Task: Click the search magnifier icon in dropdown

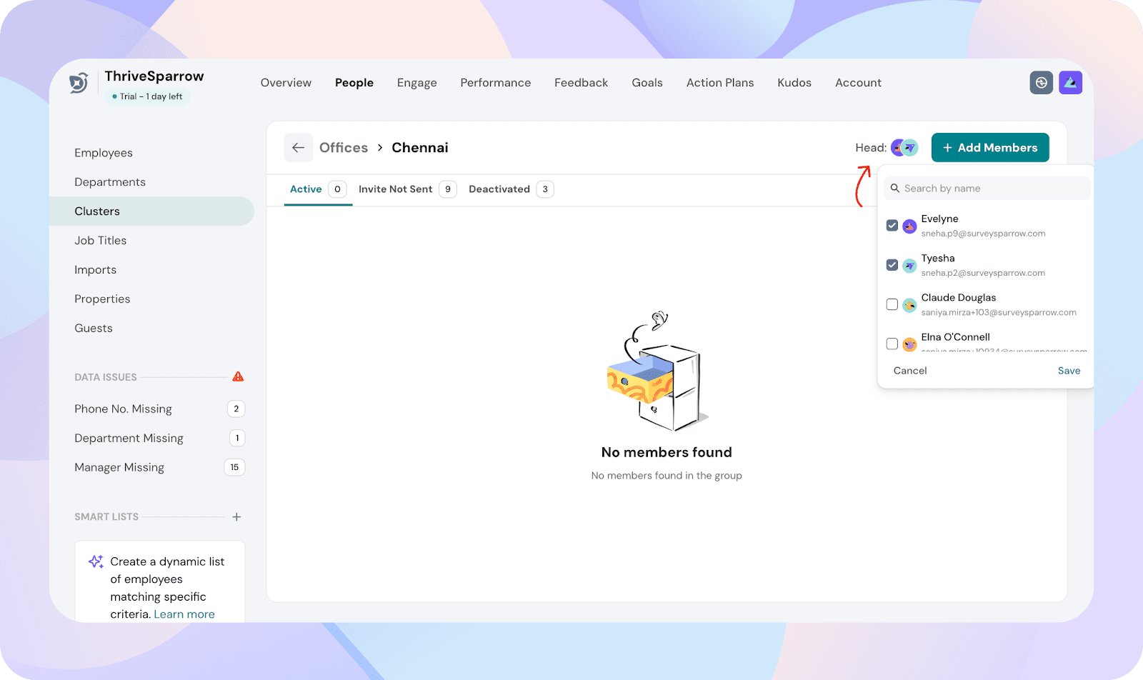Action: pyautogui.click(x=894, y=189)
